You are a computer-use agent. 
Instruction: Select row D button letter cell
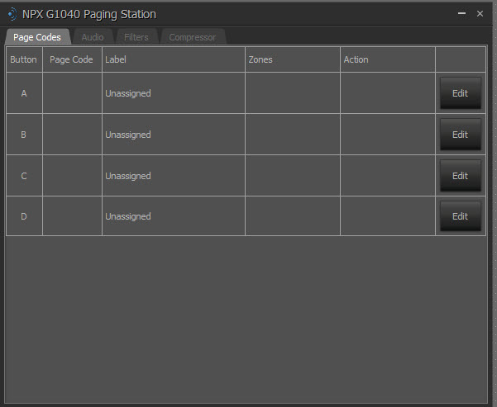[x=24, y=216]
